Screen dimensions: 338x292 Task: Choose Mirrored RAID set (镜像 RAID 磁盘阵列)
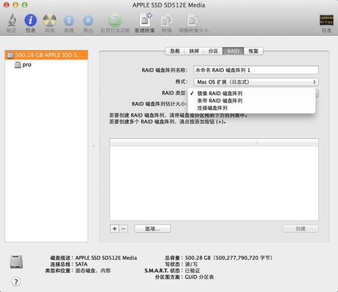tap(251, 93)
